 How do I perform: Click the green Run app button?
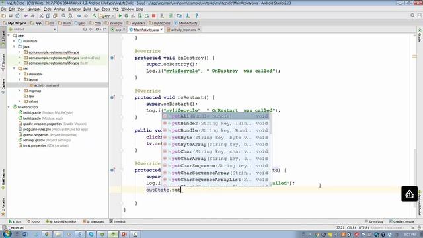pos(120,16)
